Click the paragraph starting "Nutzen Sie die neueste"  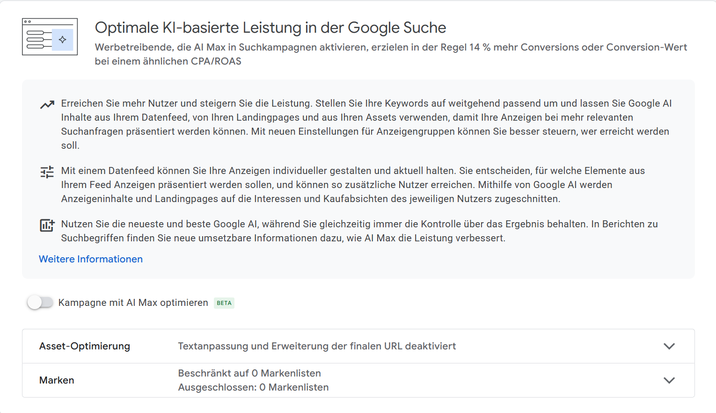coord(359,231)
